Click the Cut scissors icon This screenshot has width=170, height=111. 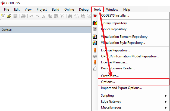(x=43, y=16)
